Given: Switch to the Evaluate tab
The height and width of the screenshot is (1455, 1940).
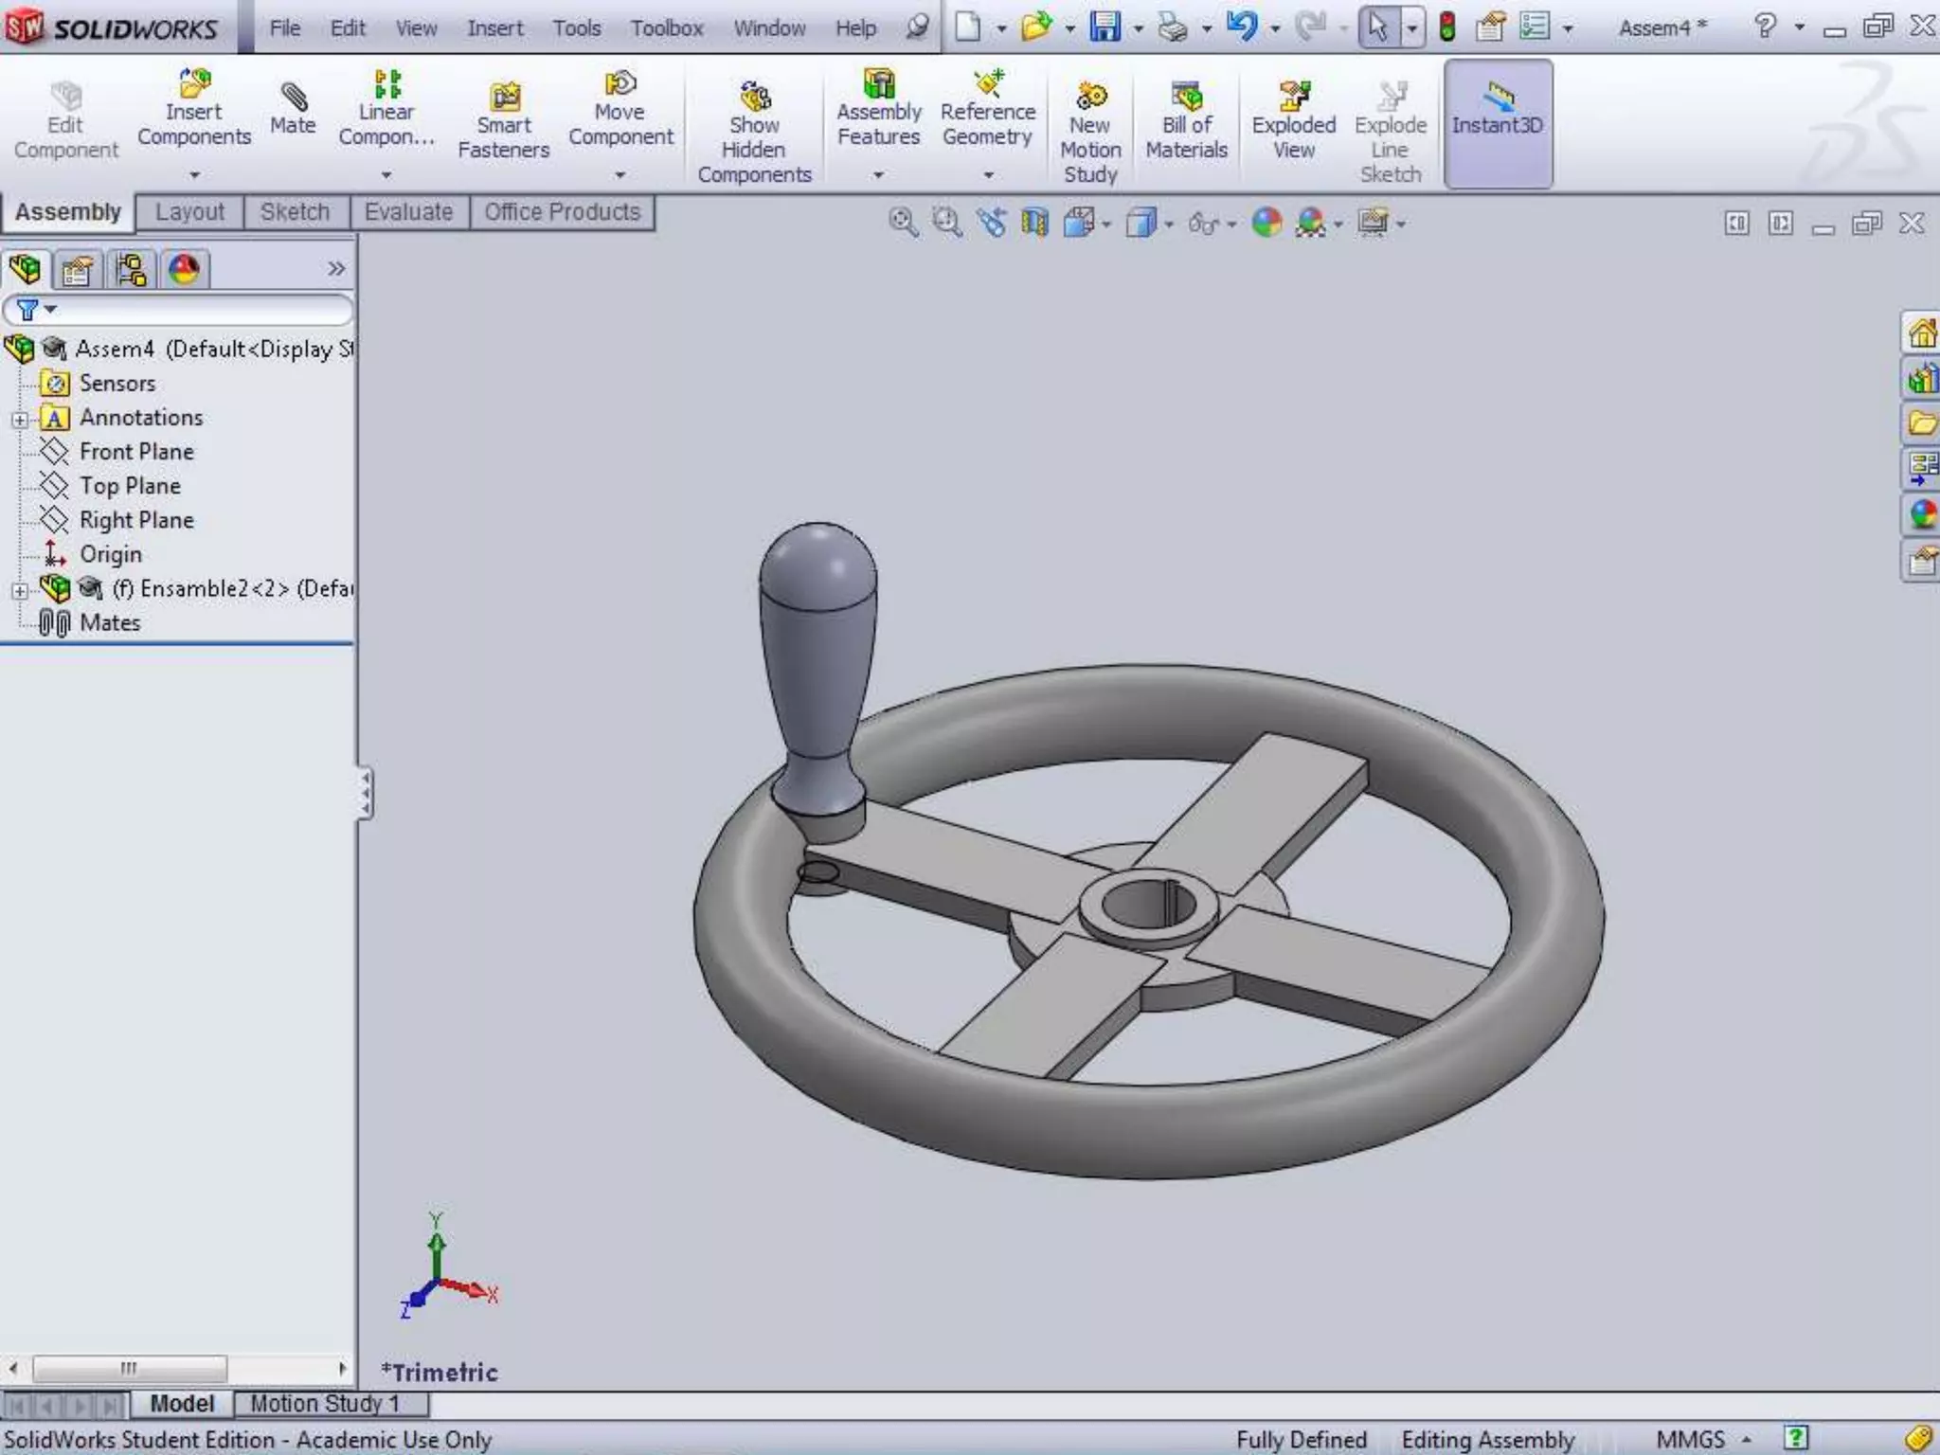Looking at the screenshot, I should [408, 212].
